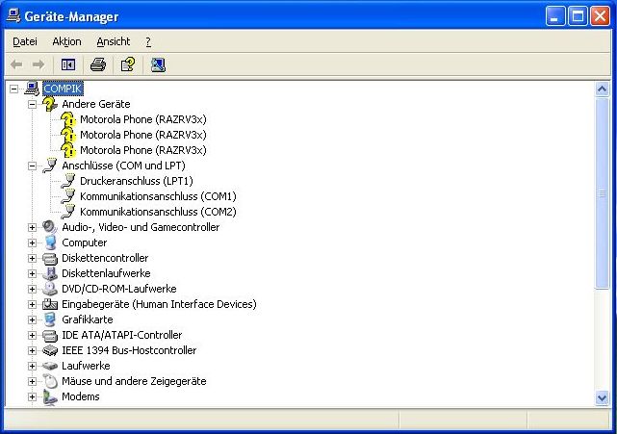Click the Grafikkarte display icon
Screen dimensions: 617x434
click(50, 319)
